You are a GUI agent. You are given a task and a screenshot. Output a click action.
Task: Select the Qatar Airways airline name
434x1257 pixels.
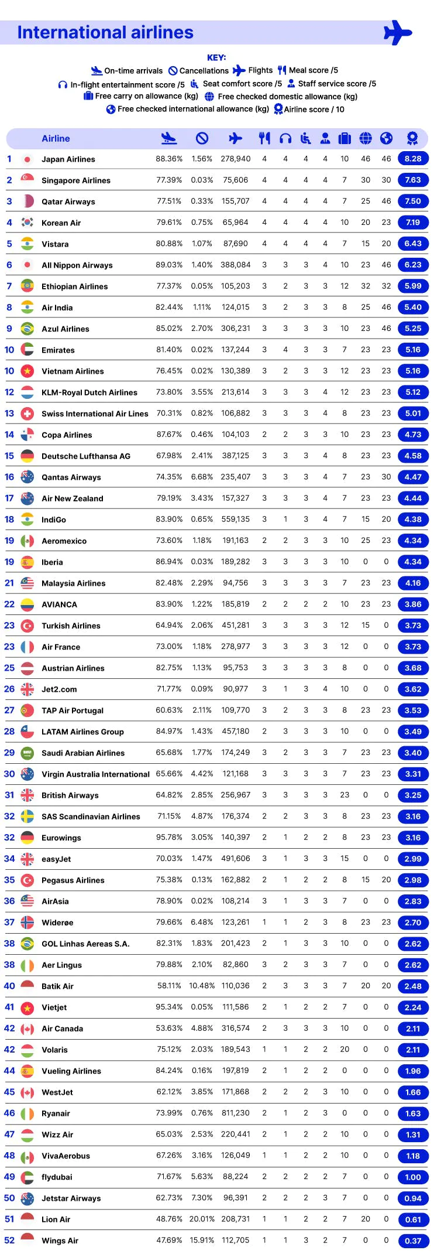[x=68, y=201]
